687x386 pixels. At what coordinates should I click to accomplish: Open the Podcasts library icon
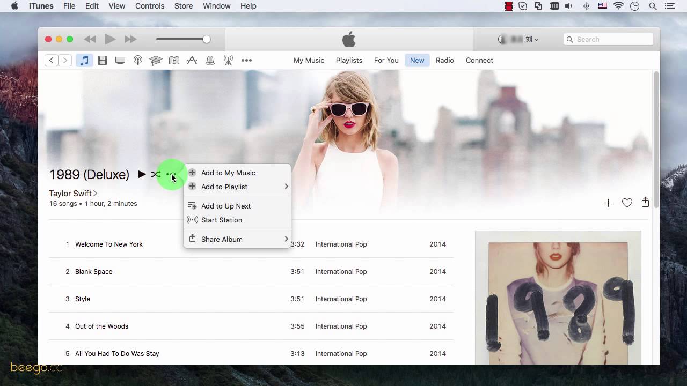point(138,60)
